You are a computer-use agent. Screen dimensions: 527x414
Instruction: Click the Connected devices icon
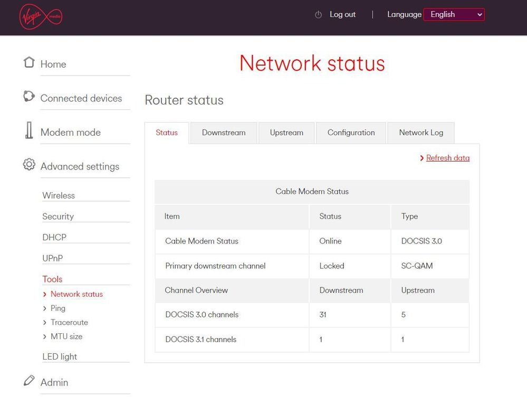(x=29, y=96)
